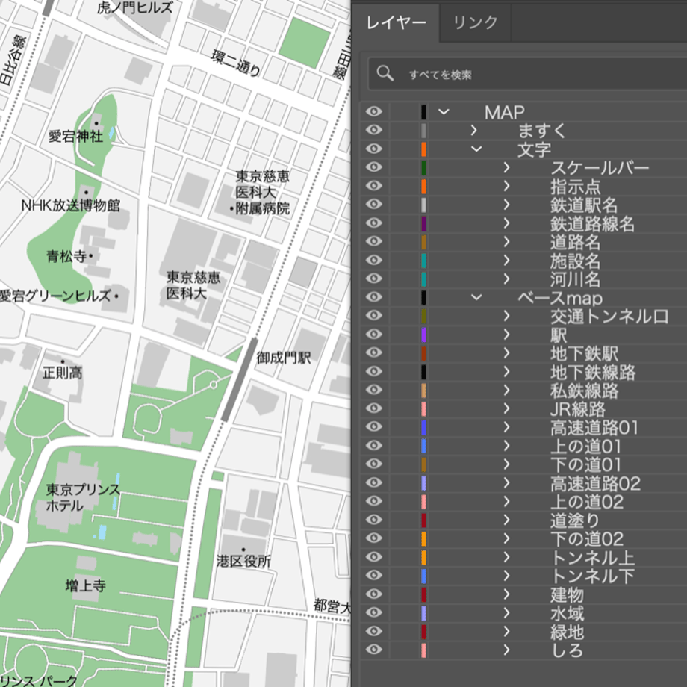Click 愛宕神社 label on the map

click(x=75, y=136)
